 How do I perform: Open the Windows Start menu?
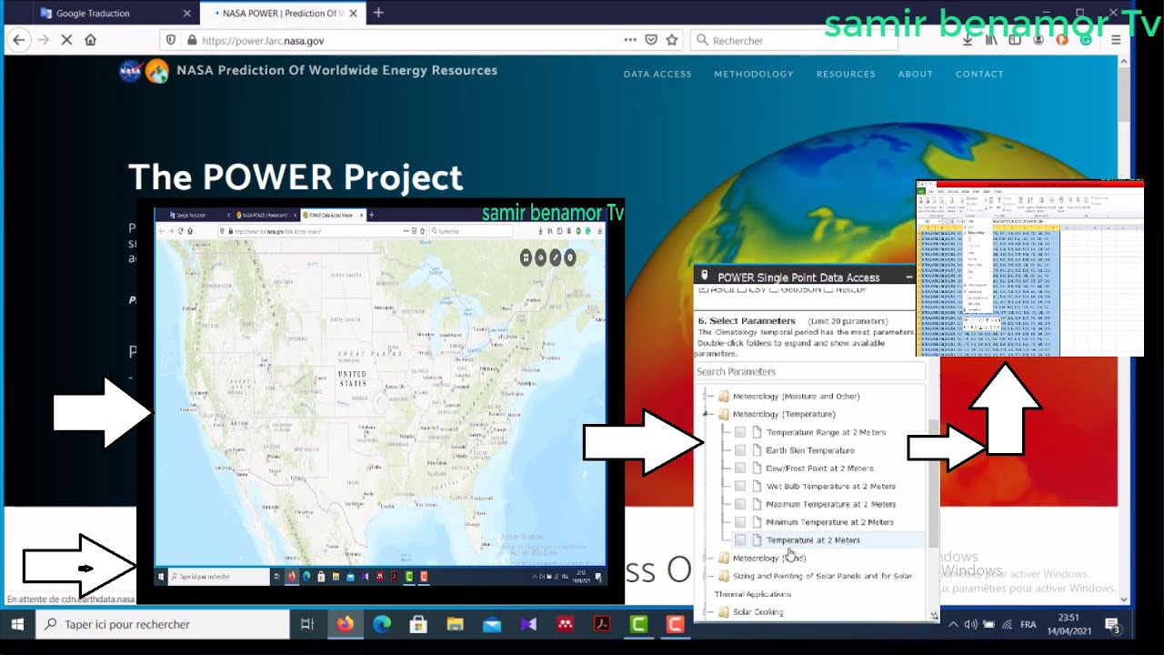17,624
